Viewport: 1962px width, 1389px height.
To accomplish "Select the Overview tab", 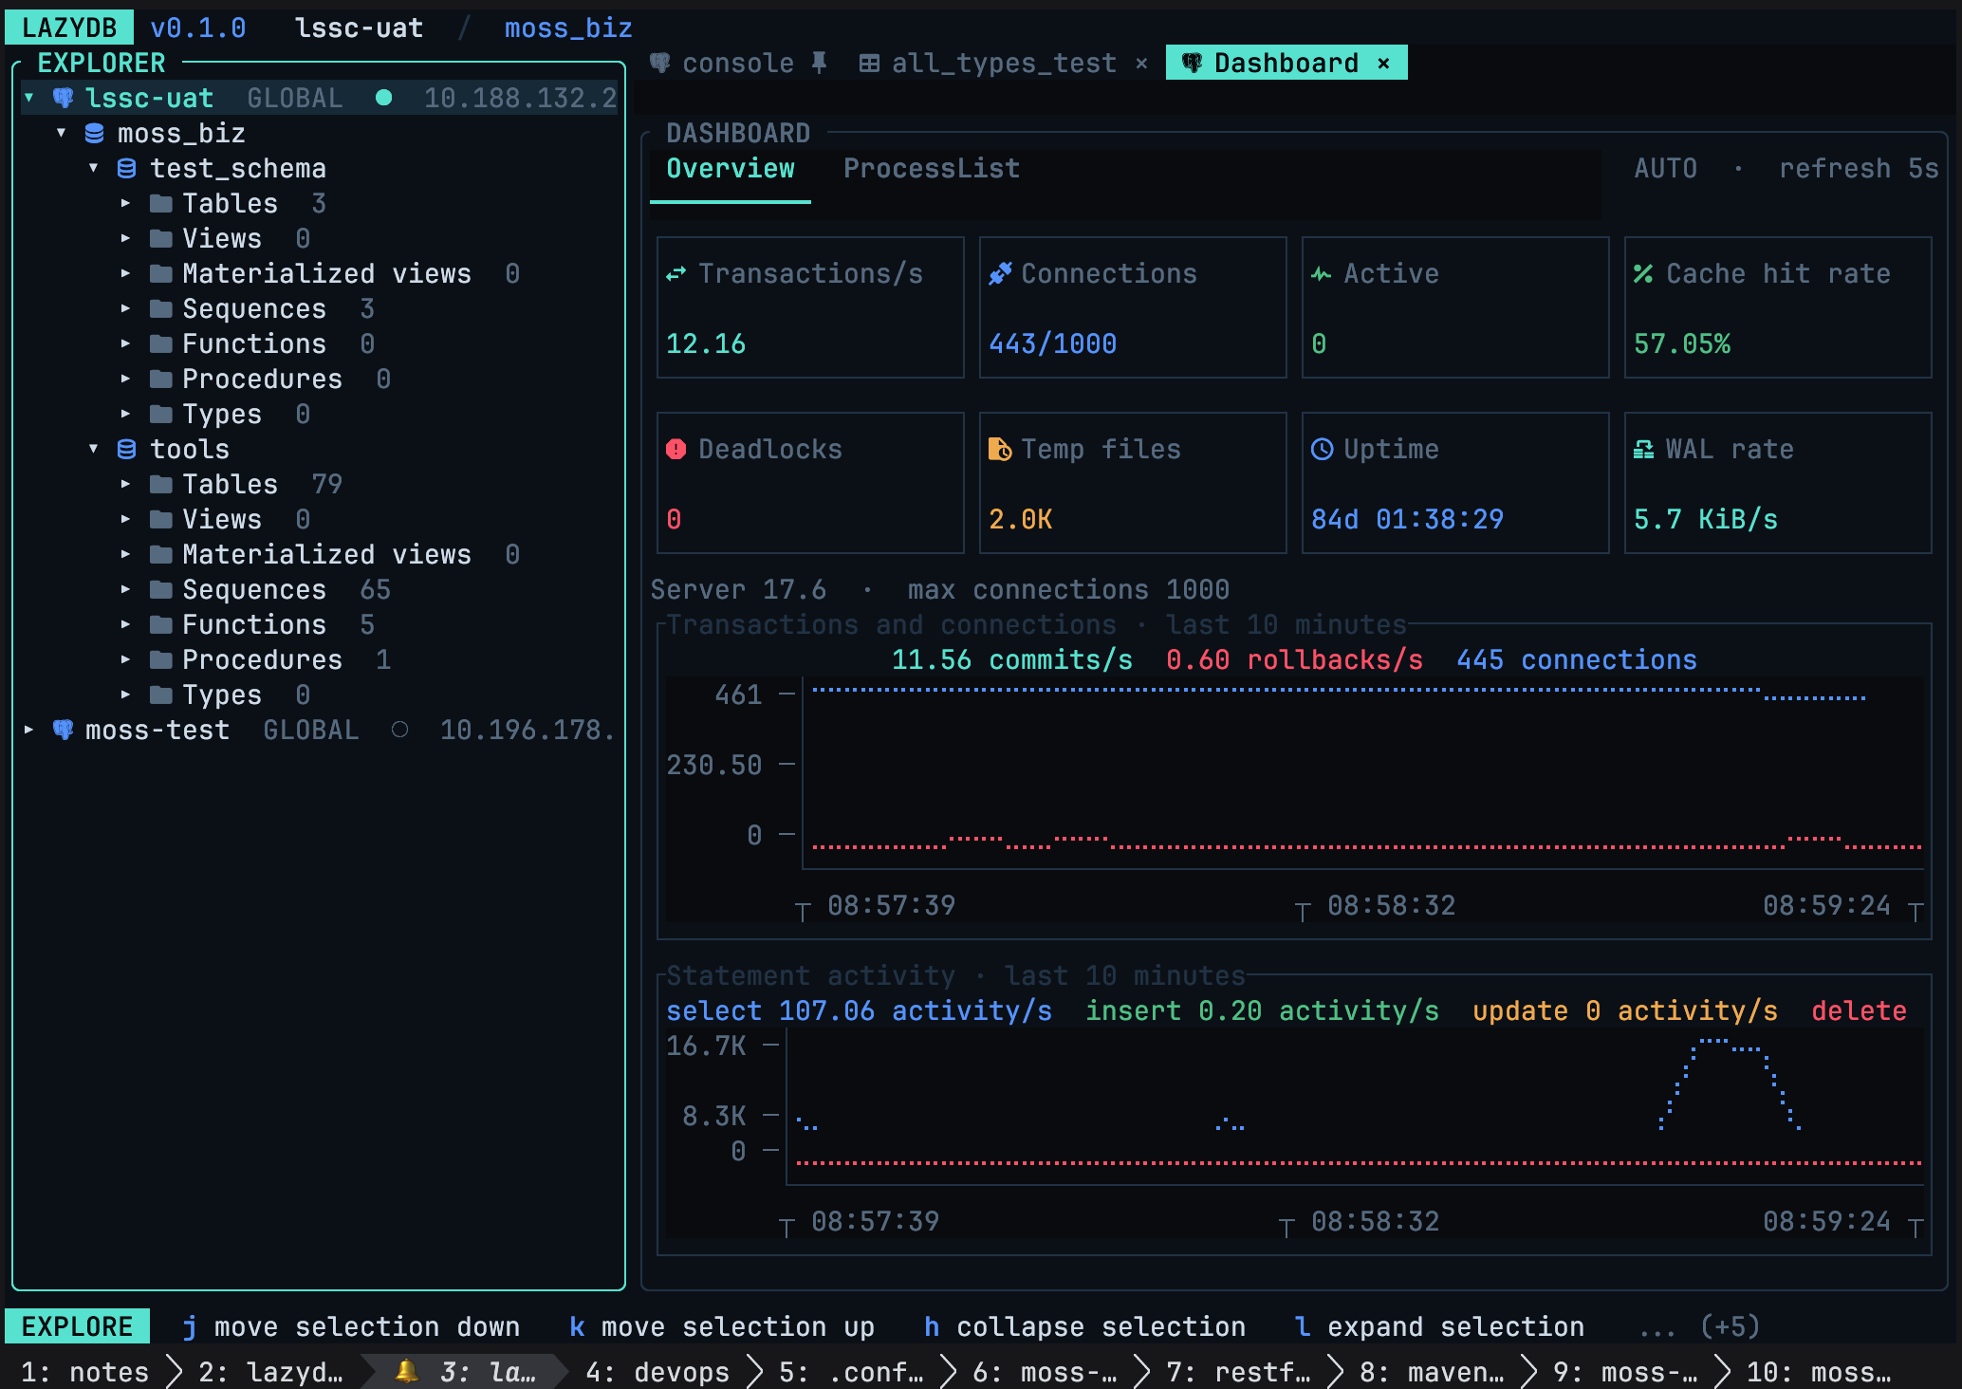I will point(731,169).
